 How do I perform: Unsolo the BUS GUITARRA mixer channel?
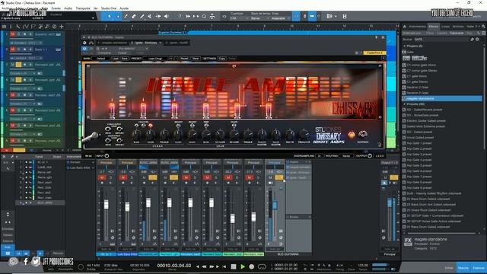coord(279,177)
